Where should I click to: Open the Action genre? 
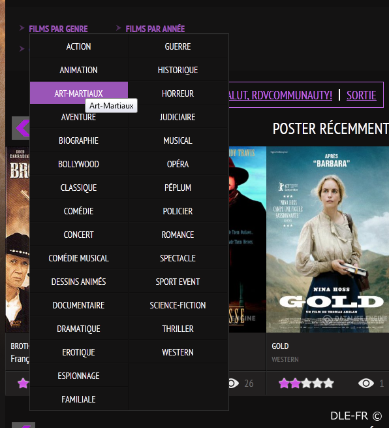78,46
